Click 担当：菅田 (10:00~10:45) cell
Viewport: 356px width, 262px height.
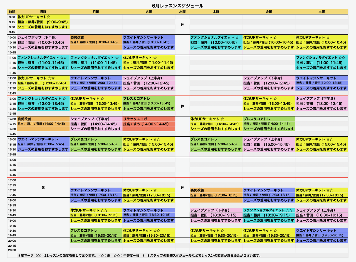click(x=43, y=42)
